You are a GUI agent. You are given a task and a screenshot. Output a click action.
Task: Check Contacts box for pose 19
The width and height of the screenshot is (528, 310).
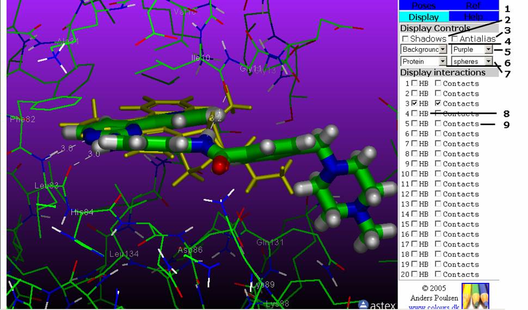pyautogui.click(x=438, y=264)
